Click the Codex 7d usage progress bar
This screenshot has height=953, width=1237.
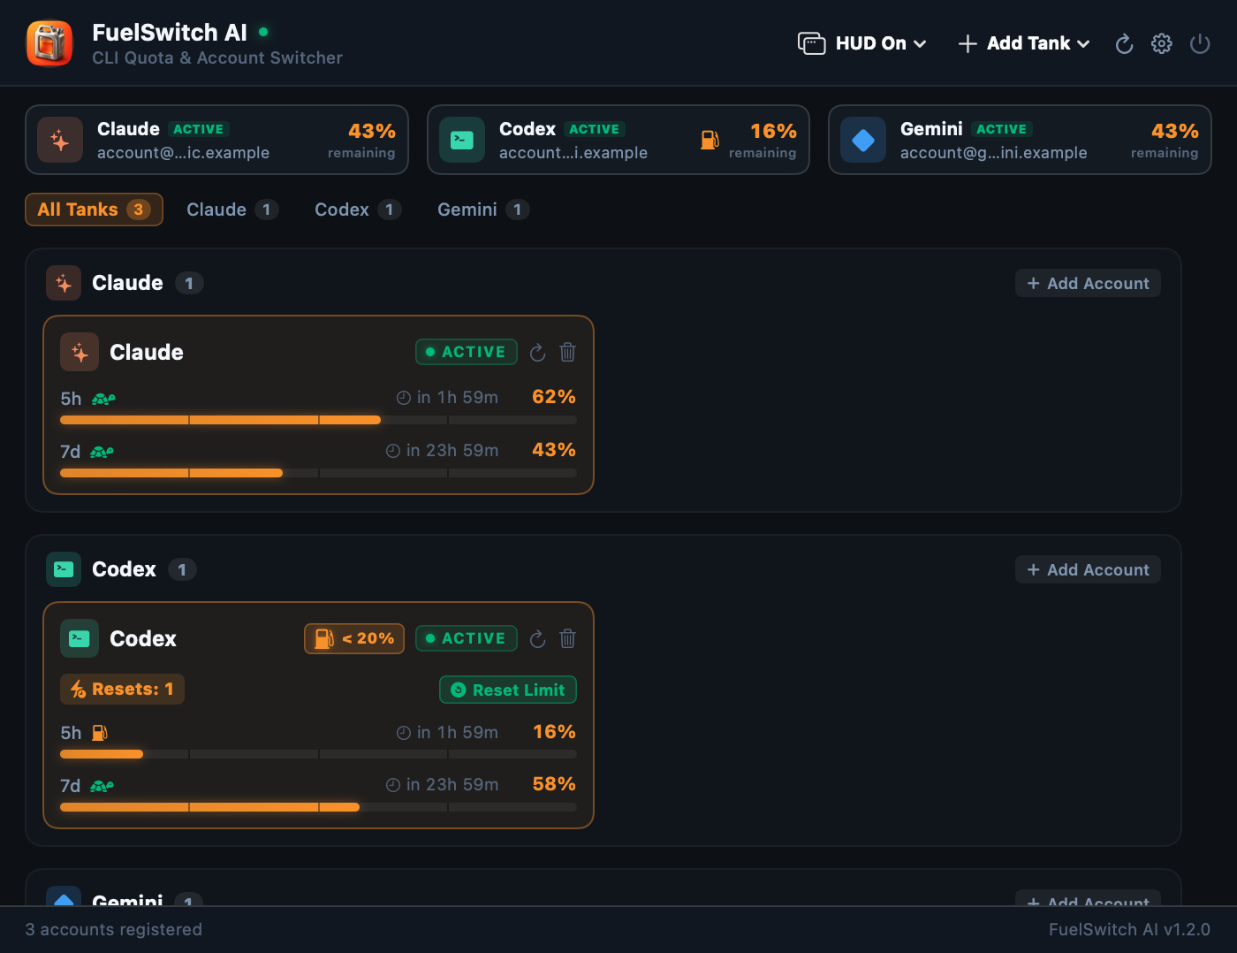point(318,807)
